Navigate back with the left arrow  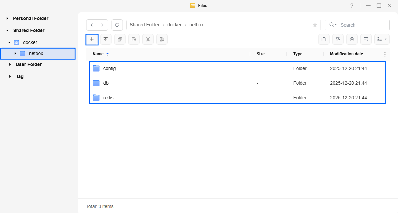point(92,25)
